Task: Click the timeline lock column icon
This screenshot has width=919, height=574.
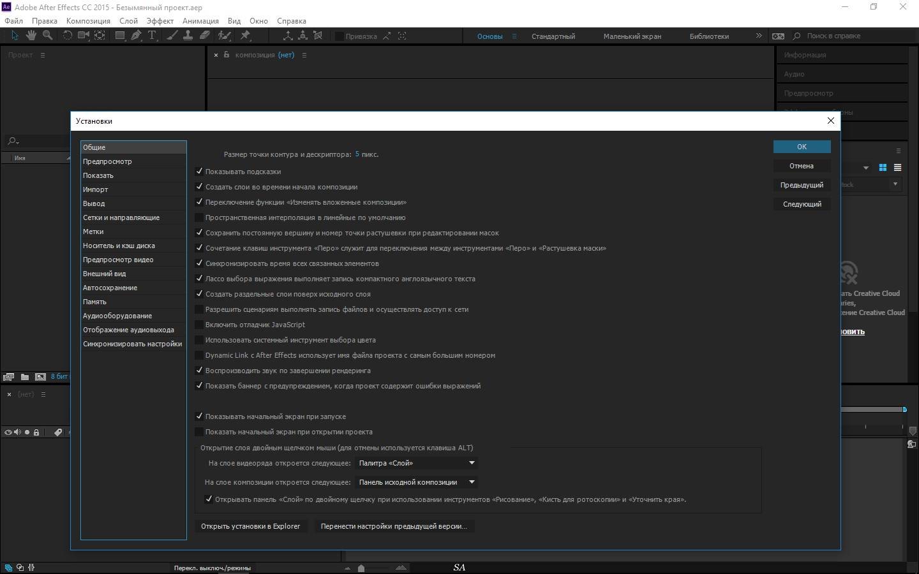Action: click(36, 432)
